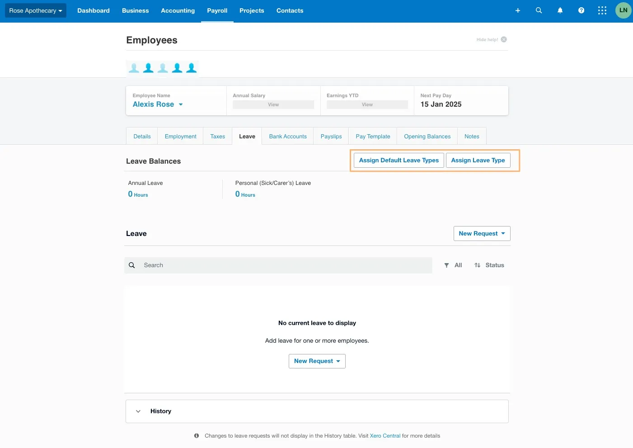Viewport: 633px width, 448px height.
Task: Open the notifications bell
Action: click(x=560, y=10)
